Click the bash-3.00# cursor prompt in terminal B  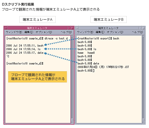pos(86,71)
